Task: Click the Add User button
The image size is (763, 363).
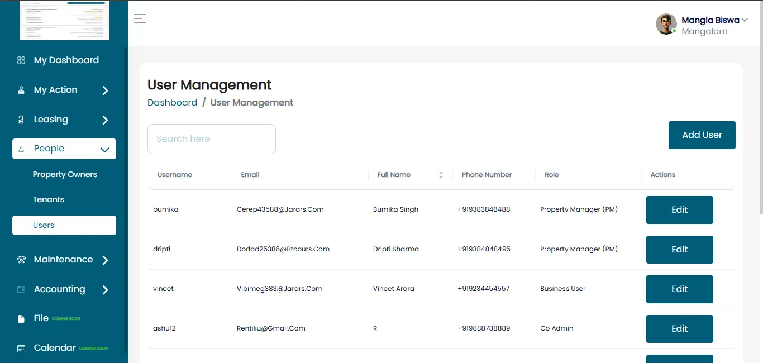Action: click(x=702, y=135)
